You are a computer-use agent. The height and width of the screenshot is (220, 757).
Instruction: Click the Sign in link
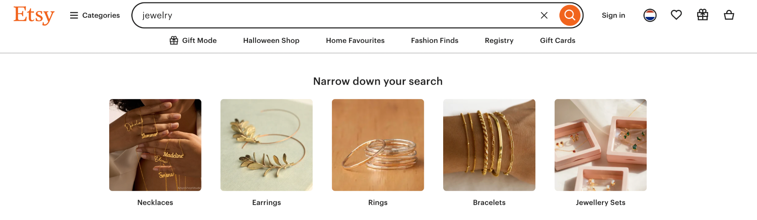pyautogui.click(x=613, y=15)
